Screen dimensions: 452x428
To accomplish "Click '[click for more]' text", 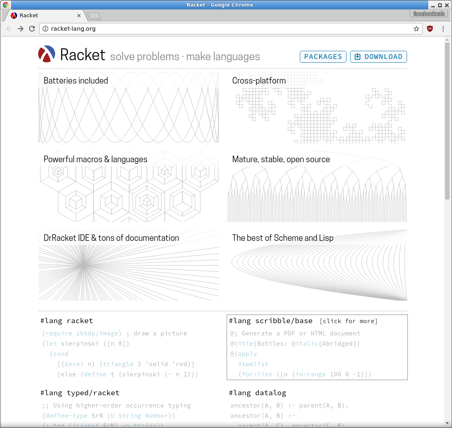I will (x=349, y=321).
